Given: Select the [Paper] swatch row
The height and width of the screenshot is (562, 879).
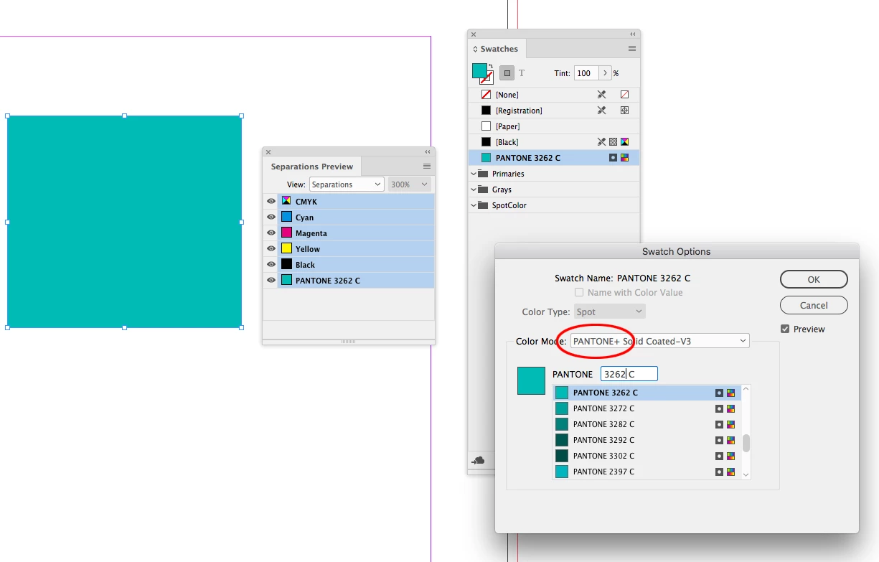Looking at the screenshot, I should pos(553,126).
